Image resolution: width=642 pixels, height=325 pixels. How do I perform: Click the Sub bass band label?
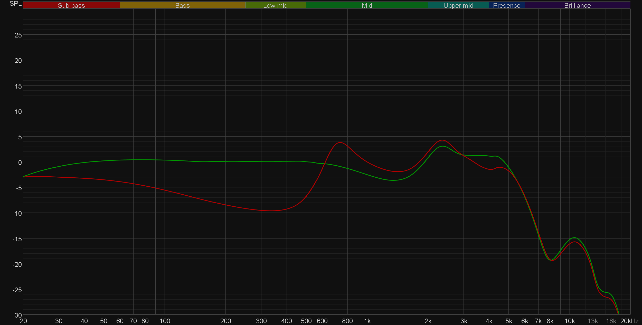tap(71, 5)
